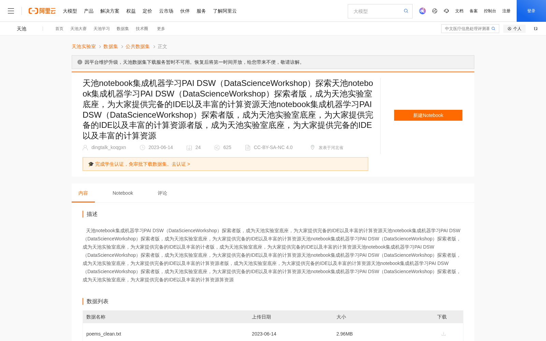The image size is (546, 341).
Task: Open 控制台 link in header
Action: pos(490,11)
